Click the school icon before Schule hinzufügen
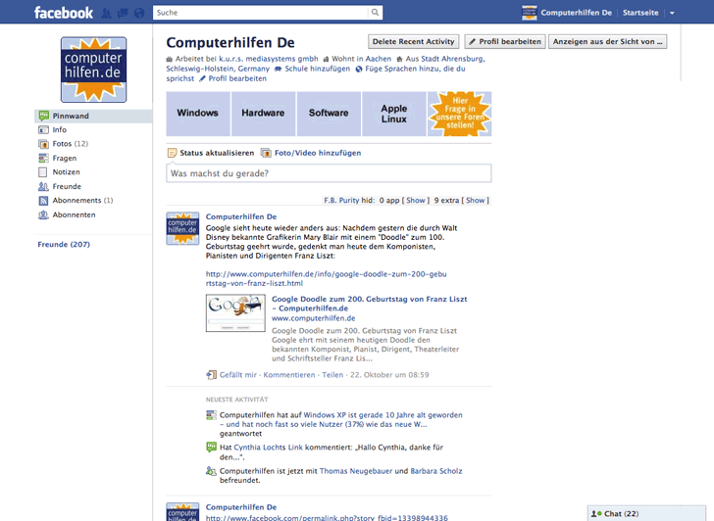The image size is (714, 521). 278,70
